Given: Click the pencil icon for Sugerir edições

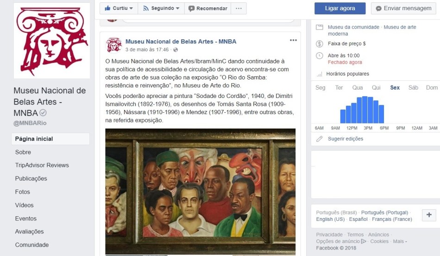Looking at the screenshot, I should pos(319,139).
